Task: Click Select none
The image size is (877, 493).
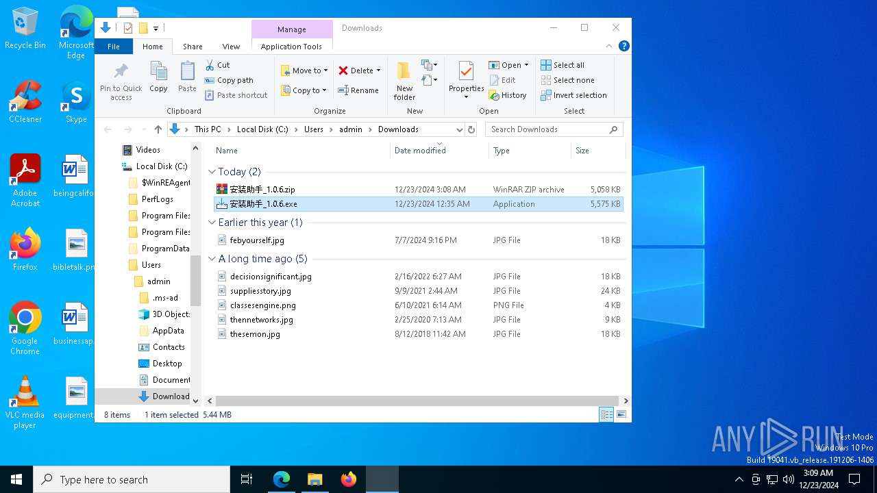Action: (567, 80)
